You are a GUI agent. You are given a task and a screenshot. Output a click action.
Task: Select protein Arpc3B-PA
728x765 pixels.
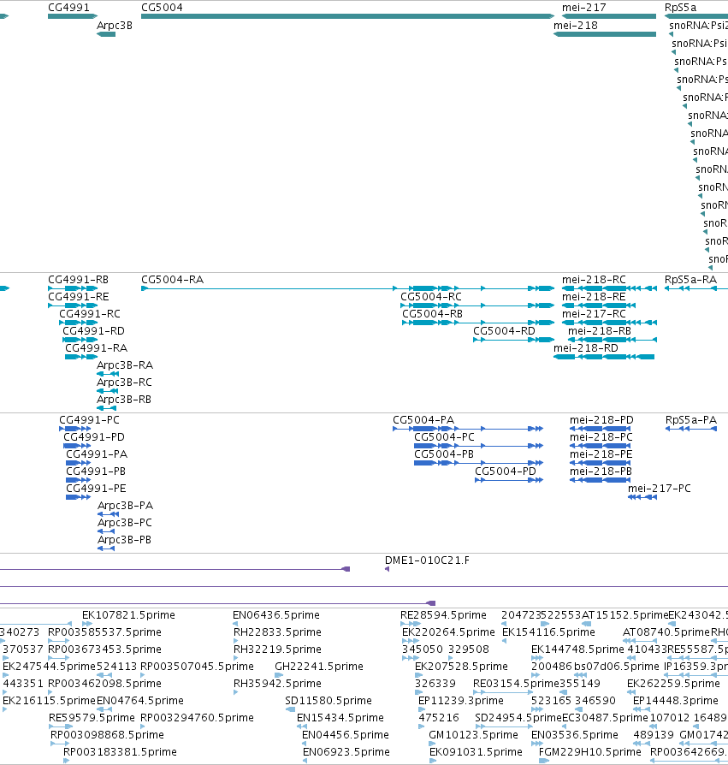click(x=125, y=506)
